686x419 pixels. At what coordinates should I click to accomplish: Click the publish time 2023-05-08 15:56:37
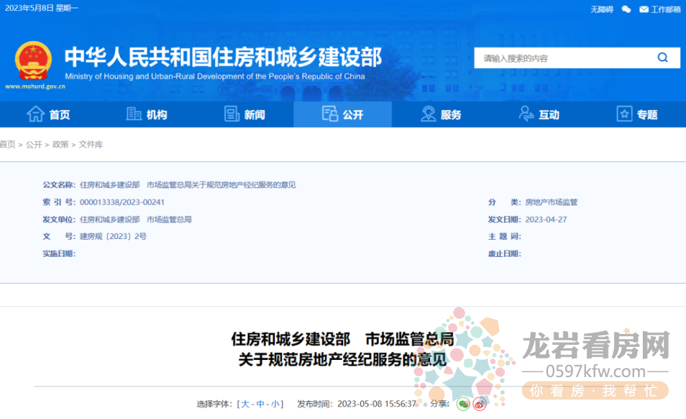point(377,404)
